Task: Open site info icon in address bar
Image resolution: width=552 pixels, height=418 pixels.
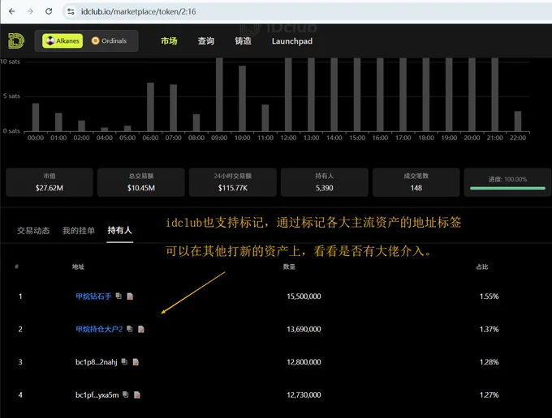Action: tap(71, 11)
